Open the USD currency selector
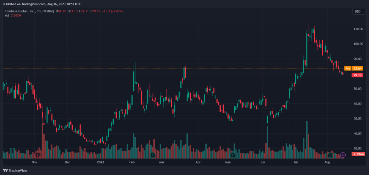 (358, 11)
